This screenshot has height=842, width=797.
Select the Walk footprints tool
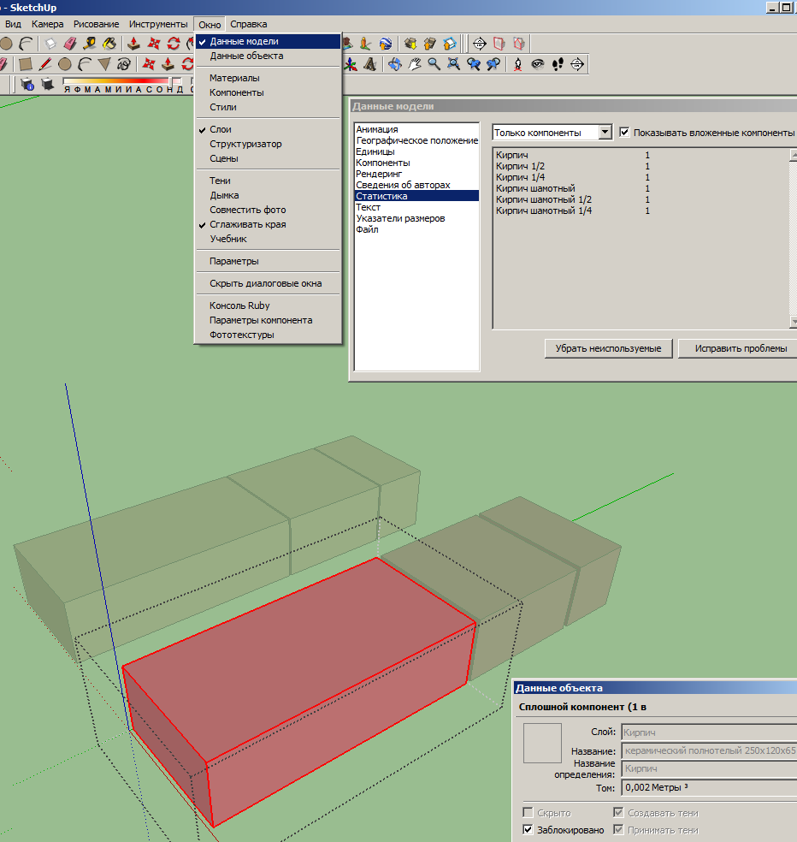[x=558, y=64]
